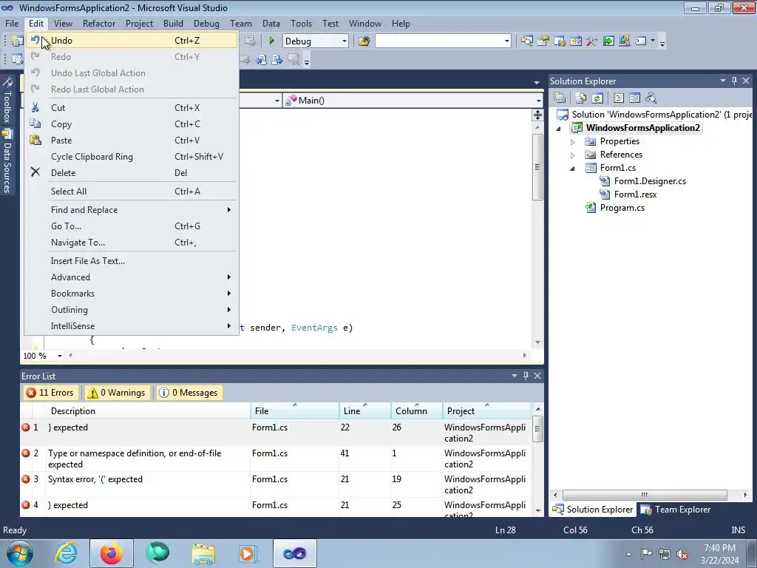Open the Debug configuration dropdown
This screenshot has width=757, height=568.
(x=315, y=41)
